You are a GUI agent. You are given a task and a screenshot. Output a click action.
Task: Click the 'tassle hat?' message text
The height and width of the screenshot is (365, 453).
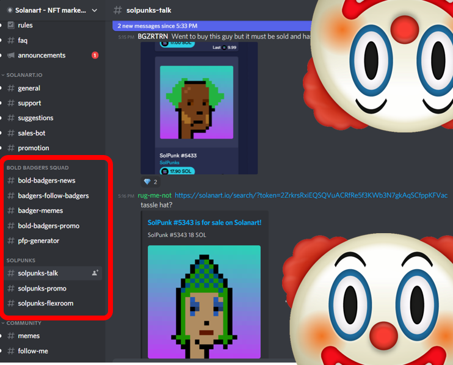[x=156, y=205]
